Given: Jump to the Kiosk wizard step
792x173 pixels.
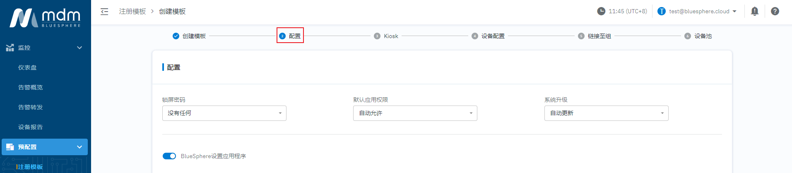Looking at the screenshot, I should tap(390, 36).
